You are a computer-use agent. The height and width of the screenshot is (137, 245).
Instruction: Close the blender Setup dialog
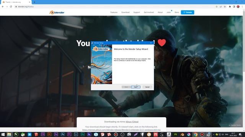tap(151, 43)
